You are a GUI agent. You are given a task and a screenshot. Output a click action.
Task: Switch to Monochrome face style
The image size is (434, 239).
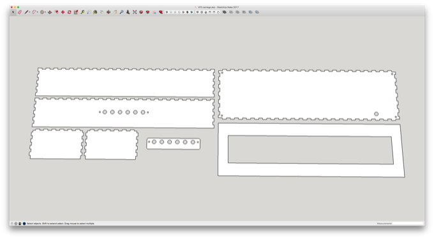[x=191, y=12]
